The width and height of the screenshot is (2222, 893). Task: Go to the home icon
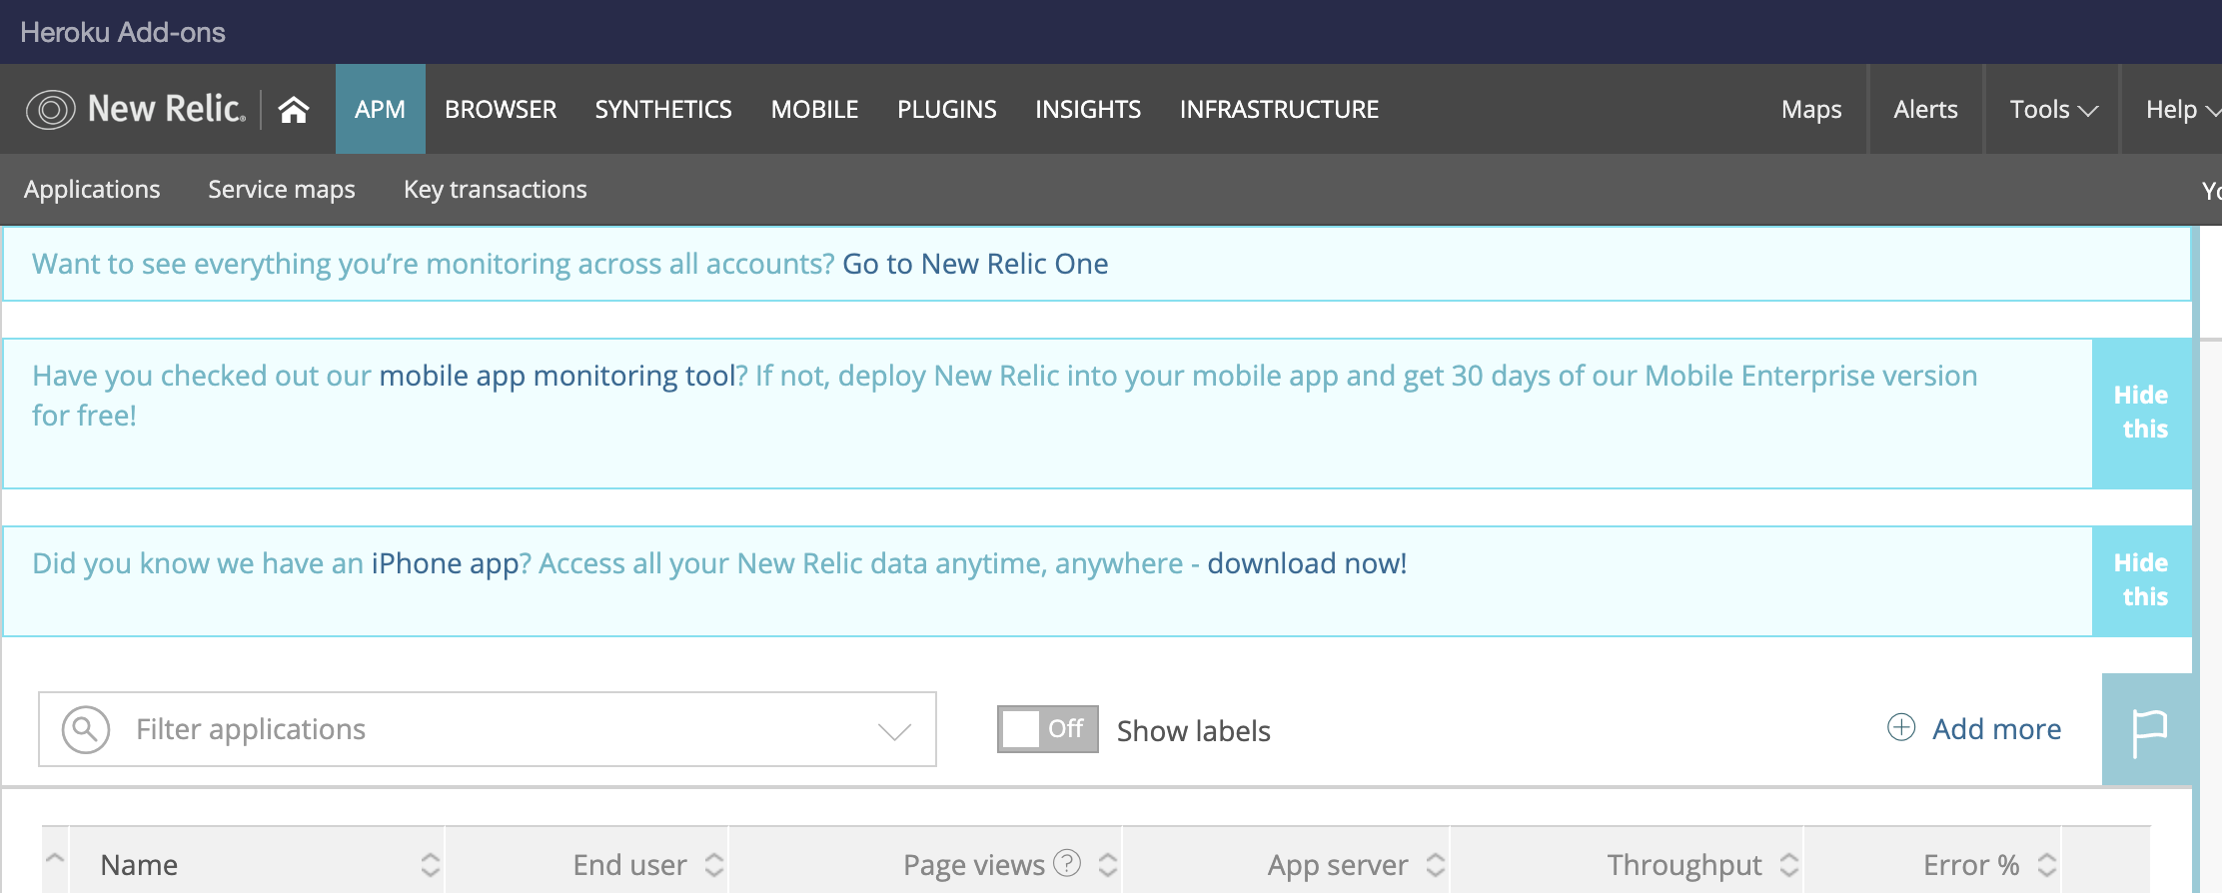tap(294, 109)
